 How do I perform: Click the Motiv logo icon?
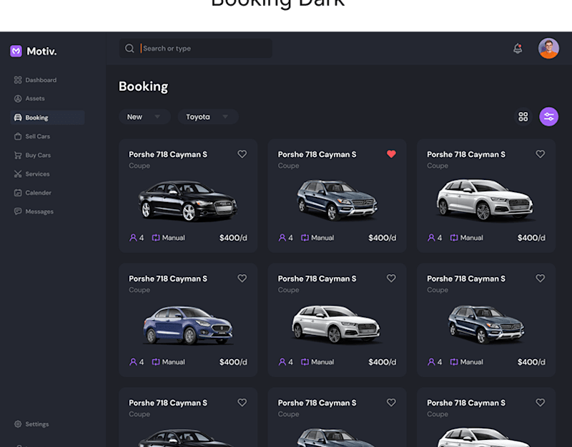(16, 51)
